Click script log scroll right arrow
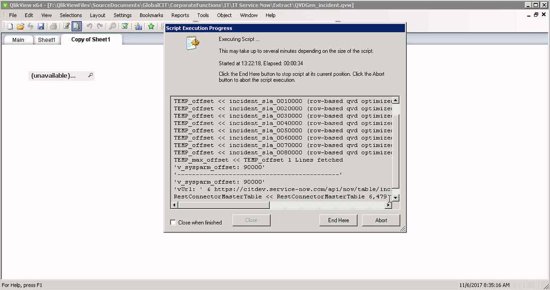This screenshot has width=550, height=290. (388, 205)
